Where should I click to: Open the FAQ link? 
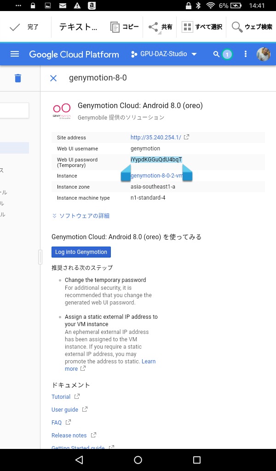[x=57, y=423]
